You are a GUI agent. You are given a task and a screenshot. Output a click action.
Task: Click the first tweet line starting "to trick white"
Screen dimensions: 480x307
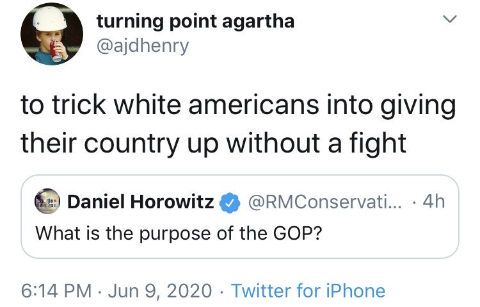pos(238,106)
